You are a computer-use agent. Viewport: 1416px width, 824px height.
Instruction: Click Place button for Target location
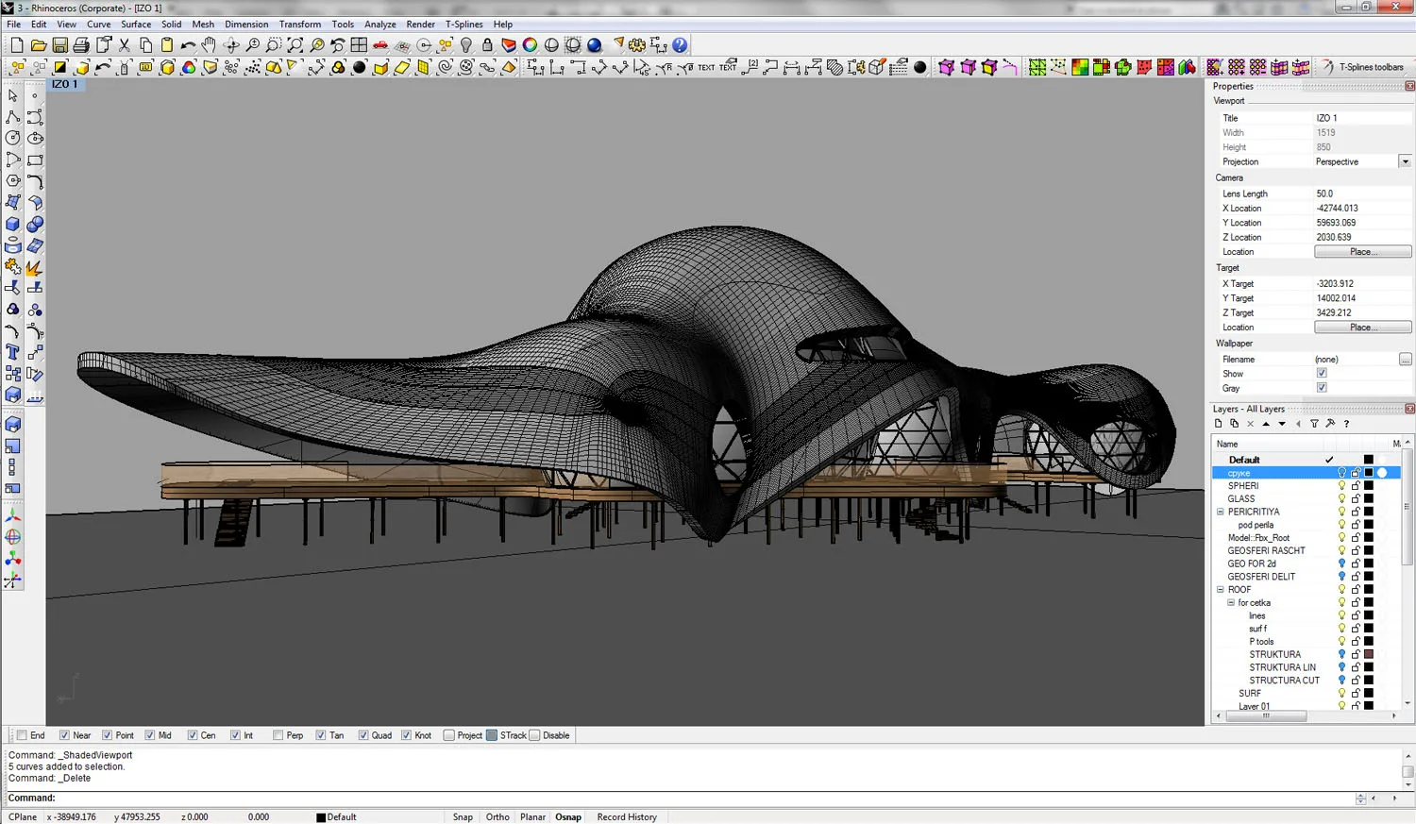tap(1362, 328)
